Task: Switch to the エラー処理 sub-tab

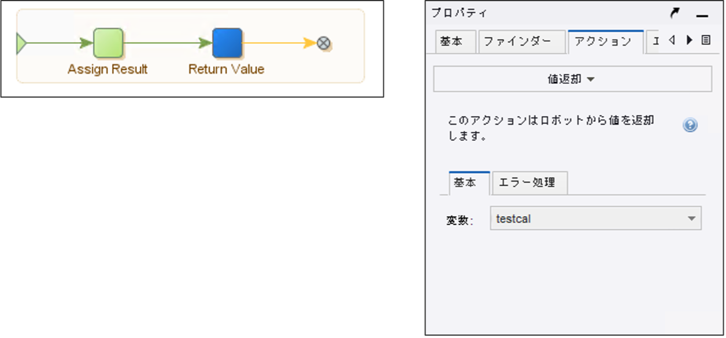Action: [x=529, y=183]
